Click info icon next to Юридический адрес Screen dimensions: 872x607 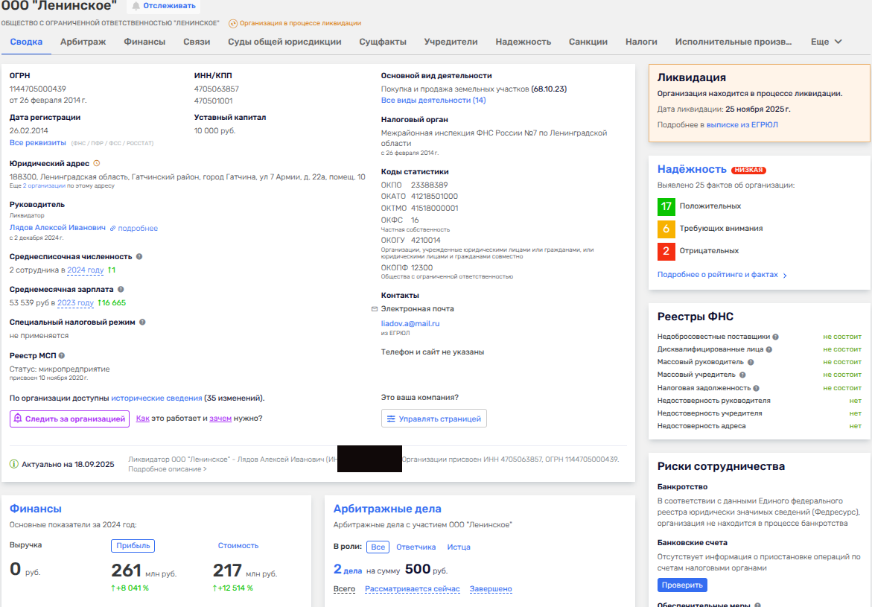point(97,163)
